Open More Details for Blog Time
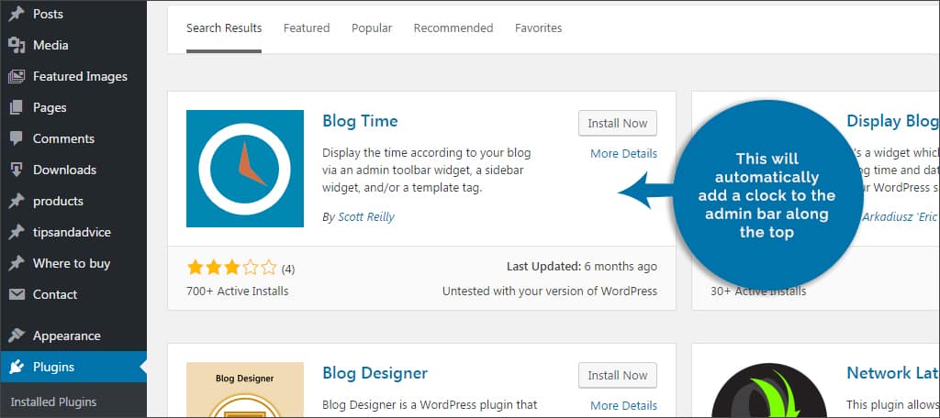 tap(623, 154)
